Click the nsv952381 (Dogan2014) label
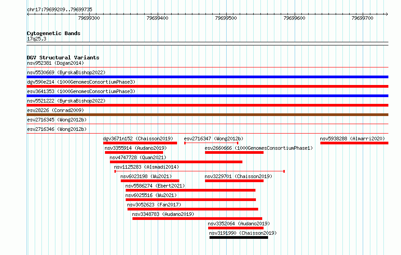This screenshot has height=255, width=401. point(55,63)
